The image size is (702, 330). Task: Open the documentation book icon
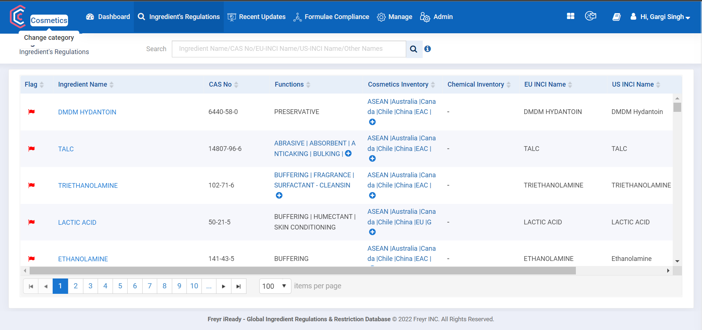coord(617,17)
